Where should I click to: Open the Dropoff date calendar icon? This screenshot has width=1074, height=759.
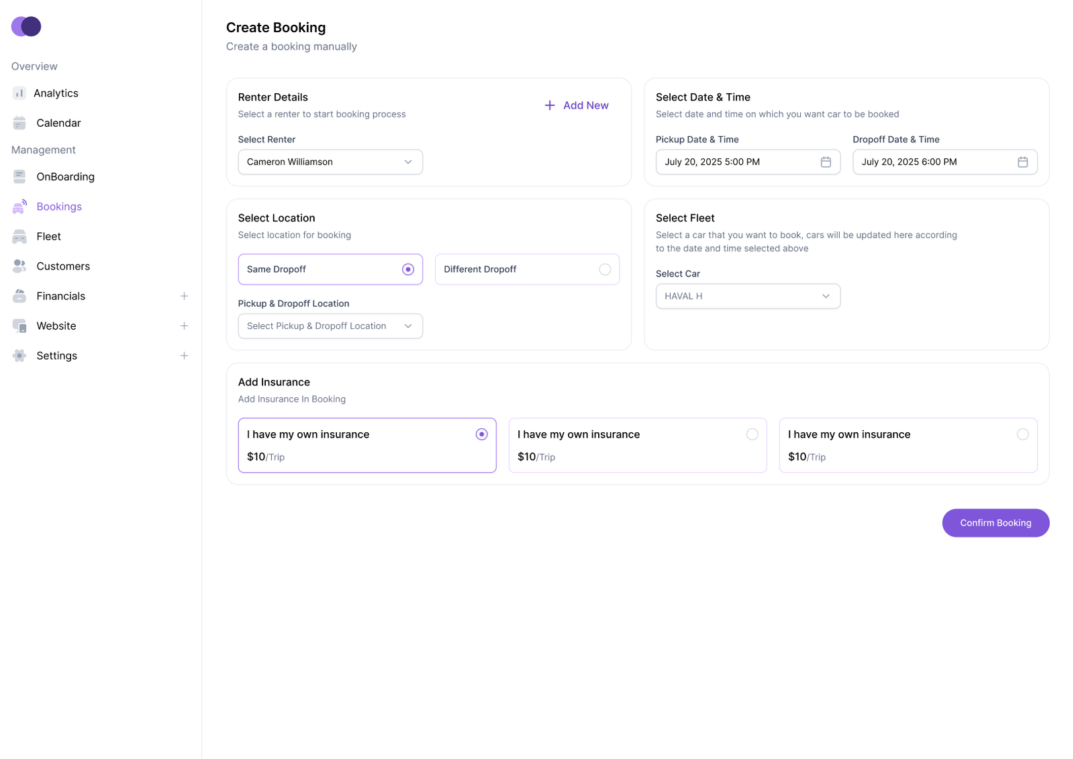point(1022,162)
